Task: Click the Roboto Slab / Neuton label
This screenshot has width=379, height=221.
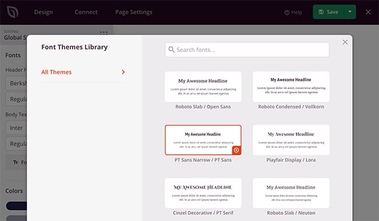Action: tap(291, 213)
